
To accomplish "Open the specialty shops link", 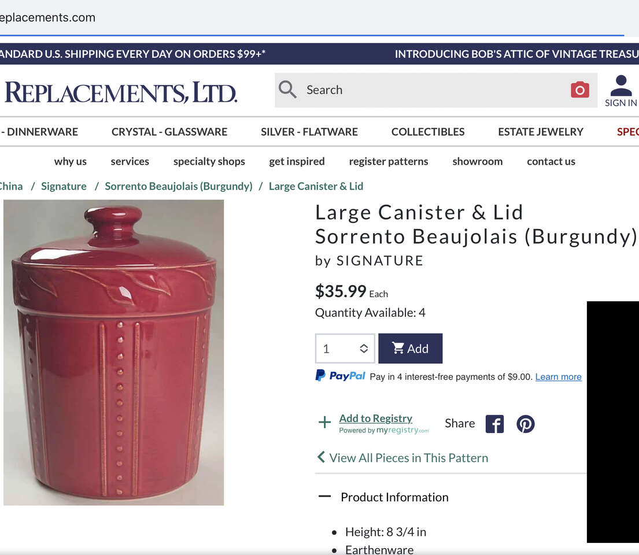I will click(209, 162).
